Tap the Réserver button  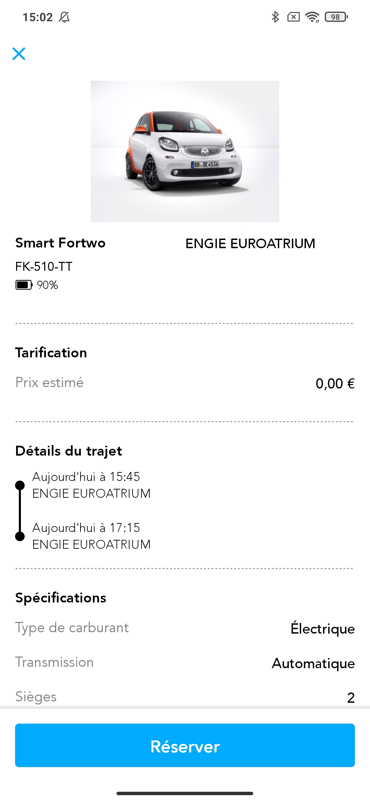[x=185, y=745]
